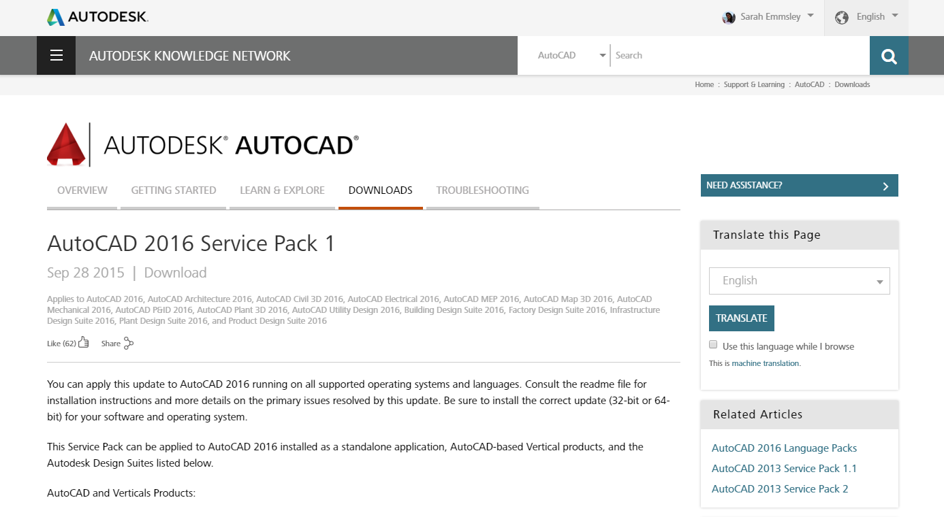Screen dimensions: 944x517
Task: Click the thumbs-up Like icon
Action: [84, 343]
